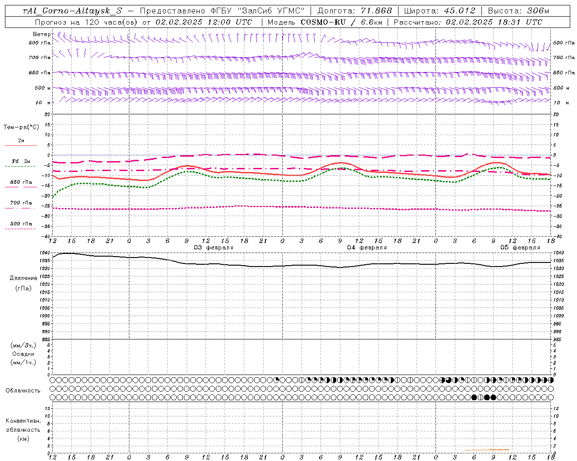Click the 04 февраля date label
The image size is (577, 461).
pyautogui.click(x=367, y=248)
